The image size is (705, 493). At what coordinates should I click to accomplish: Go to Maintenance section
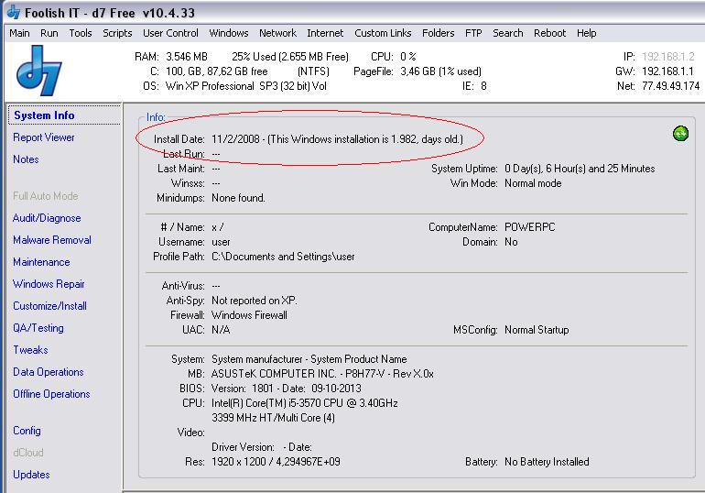41,262
